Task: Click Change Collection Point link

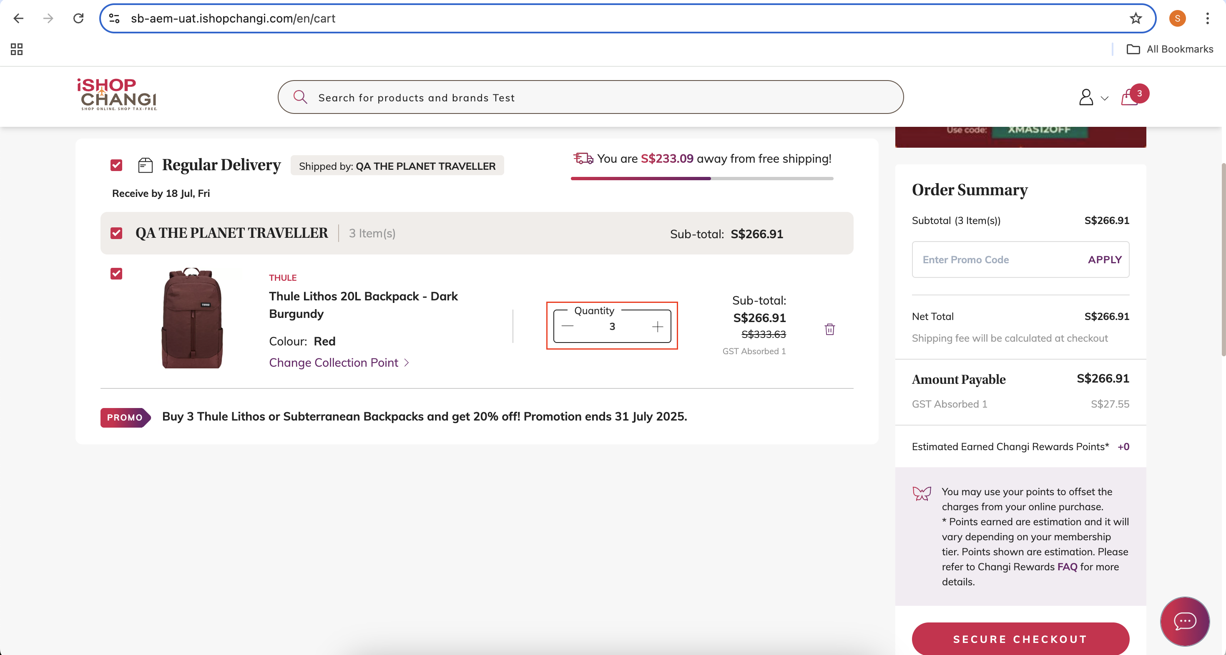Action: click(x=334, y=363)
